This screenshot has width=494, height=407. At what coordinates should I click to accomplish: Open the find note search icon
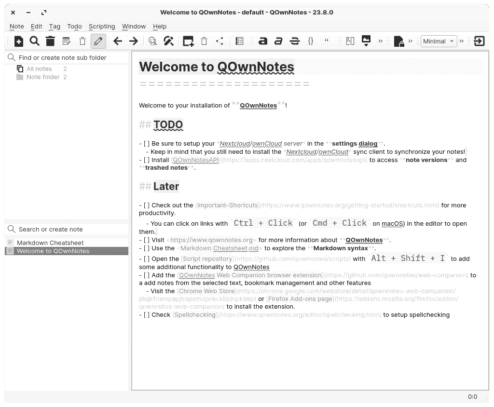[x=34, y=41]
